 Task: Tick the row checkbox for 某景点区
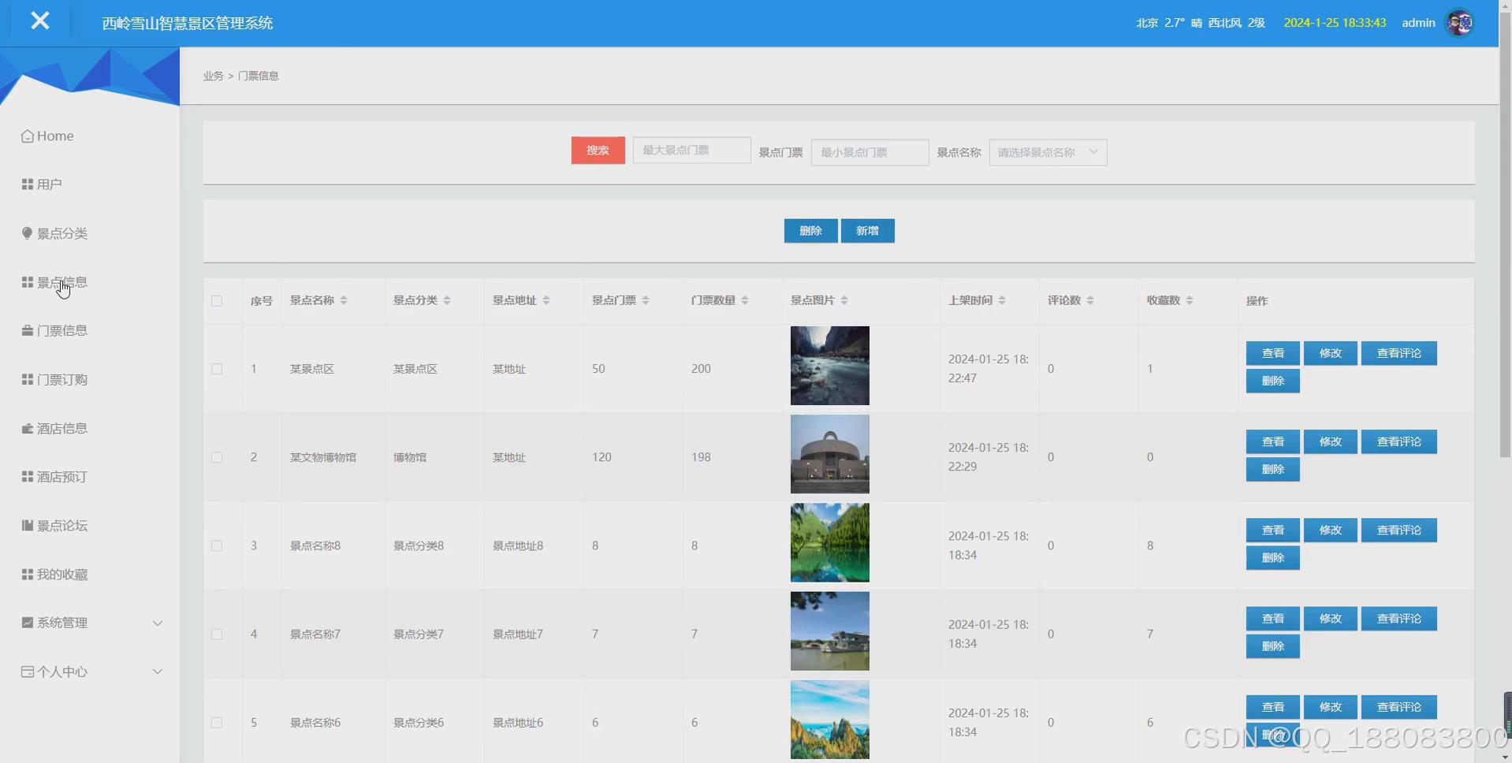[x=217, y=368]
